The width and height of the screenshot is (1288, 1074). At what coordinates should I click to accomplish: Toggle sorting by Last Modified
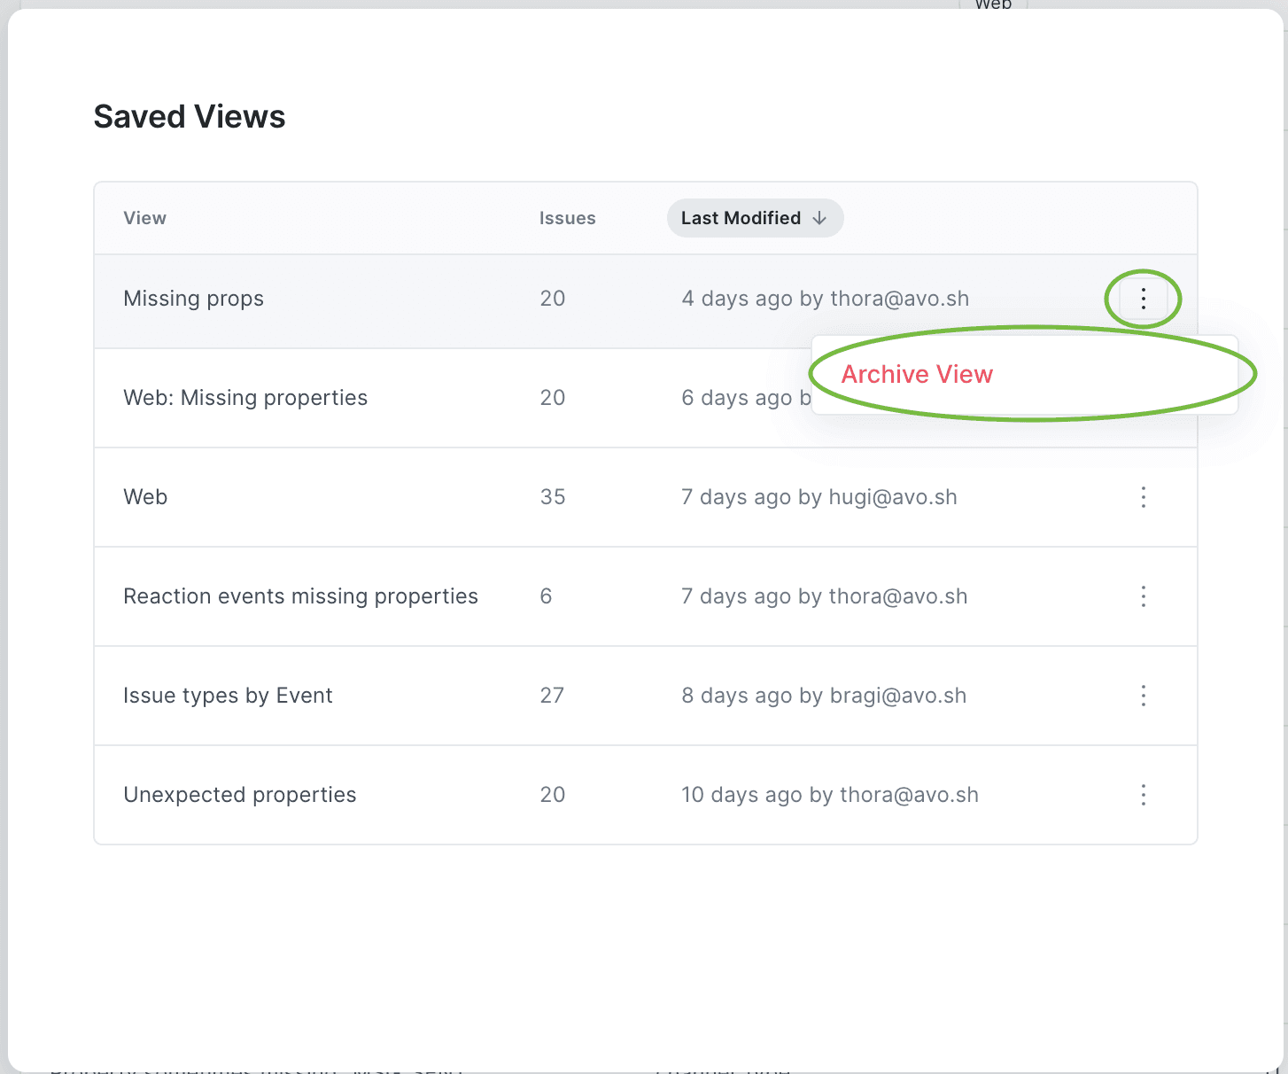[755, 218]
